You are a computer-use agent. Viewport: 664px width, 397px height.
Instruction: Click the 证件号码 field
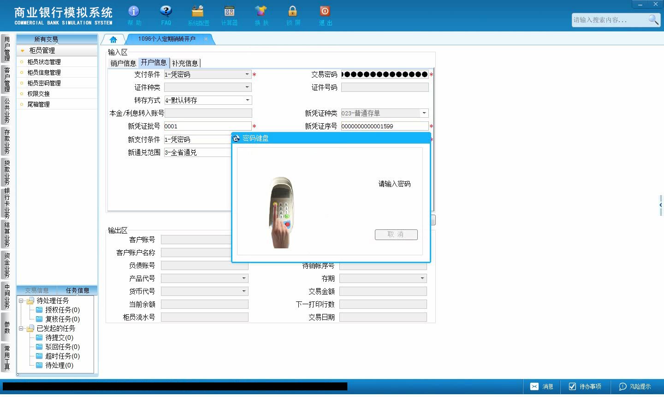pyautogui.click(x=385, y=87)
